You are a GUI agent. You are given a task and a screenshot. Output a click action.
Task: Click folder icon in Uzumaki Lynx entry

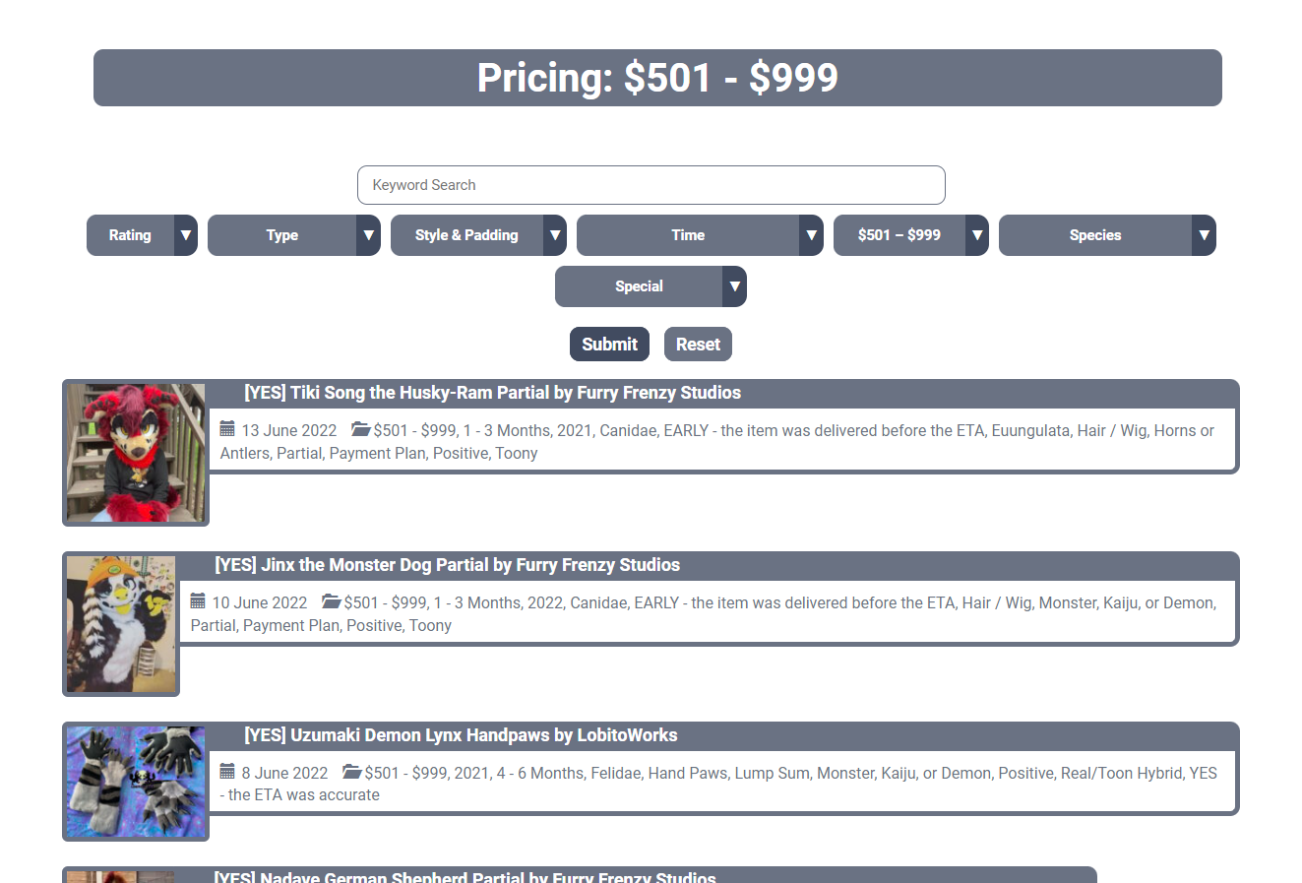point(351,772)
